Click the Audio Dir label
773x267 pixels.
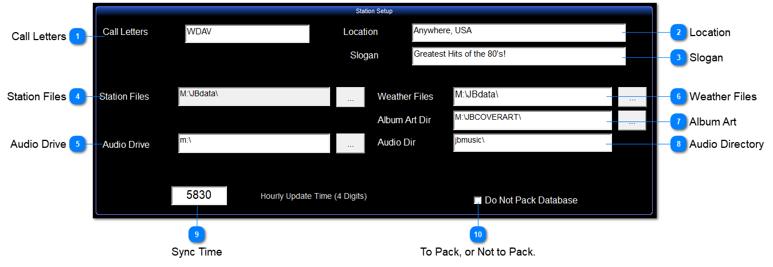tap(397, 143)
